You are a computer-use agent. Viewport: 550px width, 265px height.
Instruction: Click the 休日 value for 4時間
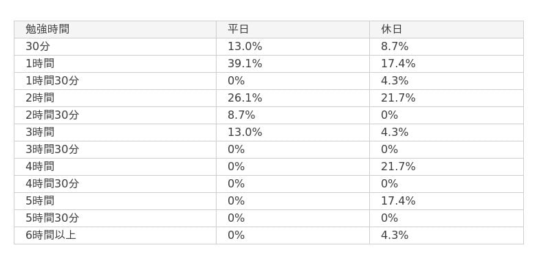point(398,167)
